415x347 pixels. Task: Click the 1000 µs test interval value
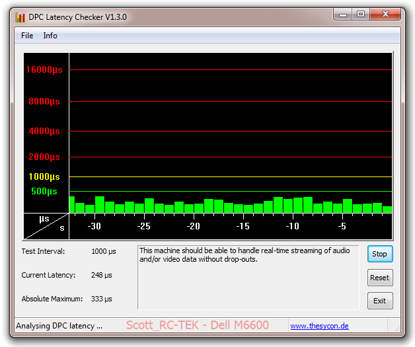(104, 251)
